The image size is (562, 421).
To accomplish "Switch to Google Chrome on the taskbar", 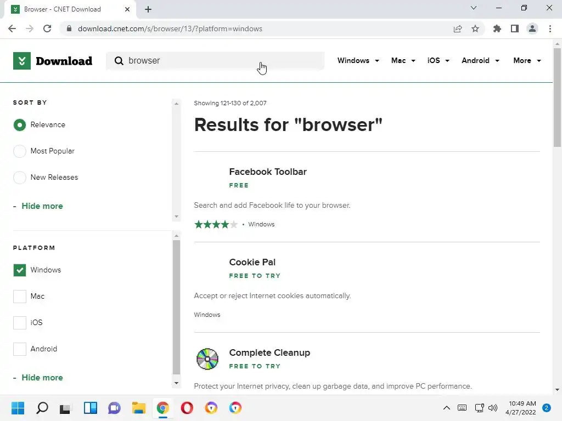I will [x=162, y=408].
